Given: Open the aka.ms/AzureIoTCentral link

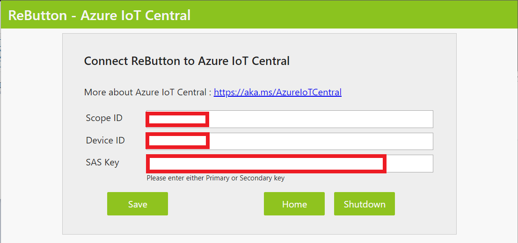Looking at the screenshot, I should tap(277, 92).
